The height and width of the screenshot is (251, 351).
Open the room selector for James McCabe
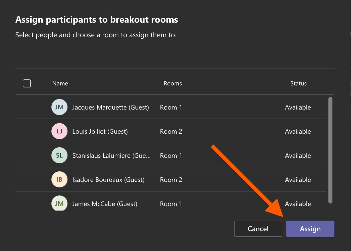171,204
